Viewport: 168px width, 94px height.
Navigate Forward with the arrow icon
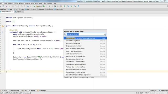point(31,6)
